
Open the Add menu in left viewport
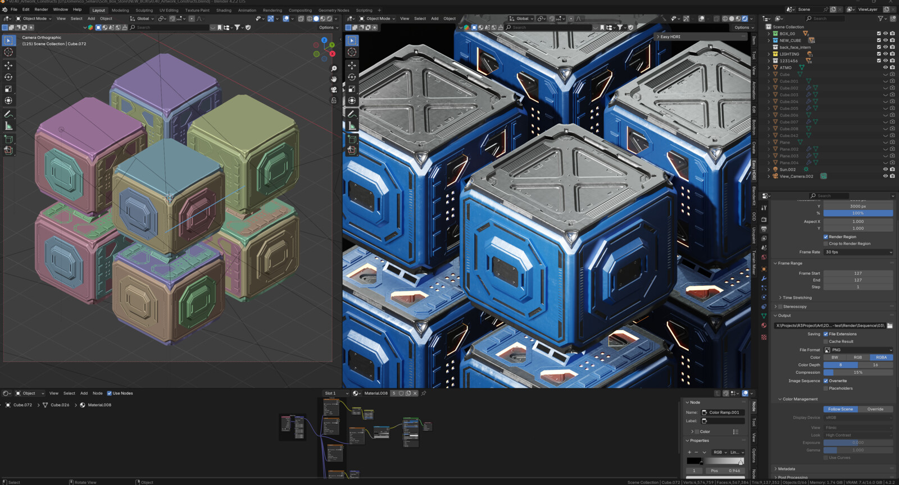point(91,19)
